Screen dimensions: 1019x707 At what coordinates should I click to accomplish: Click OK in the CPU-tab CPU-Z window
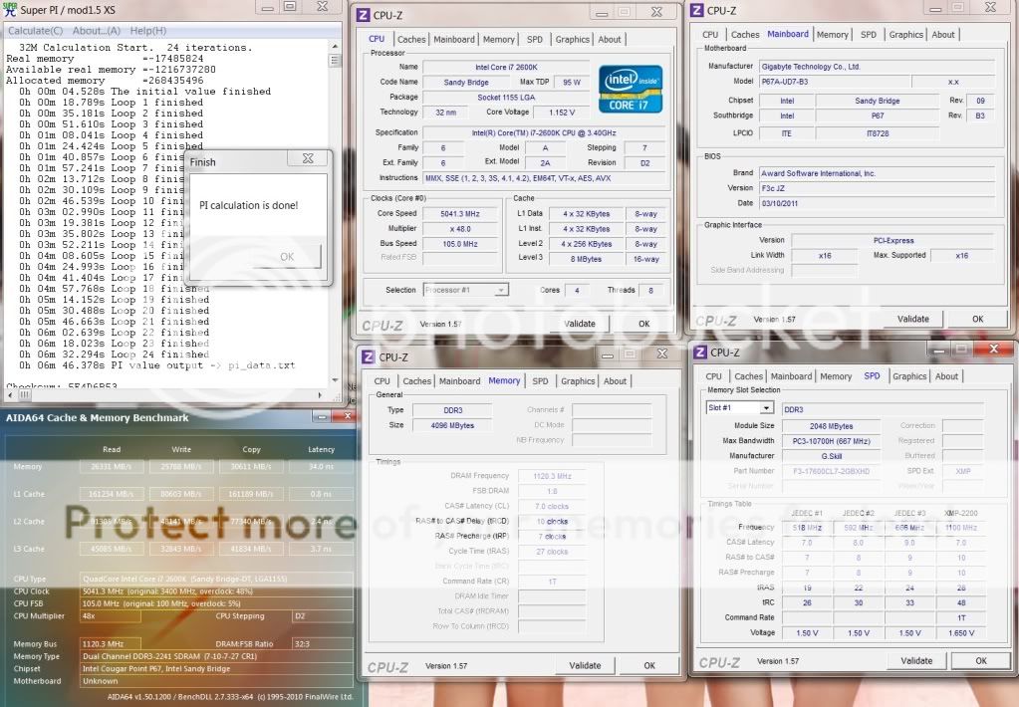(x=643, y=324)
